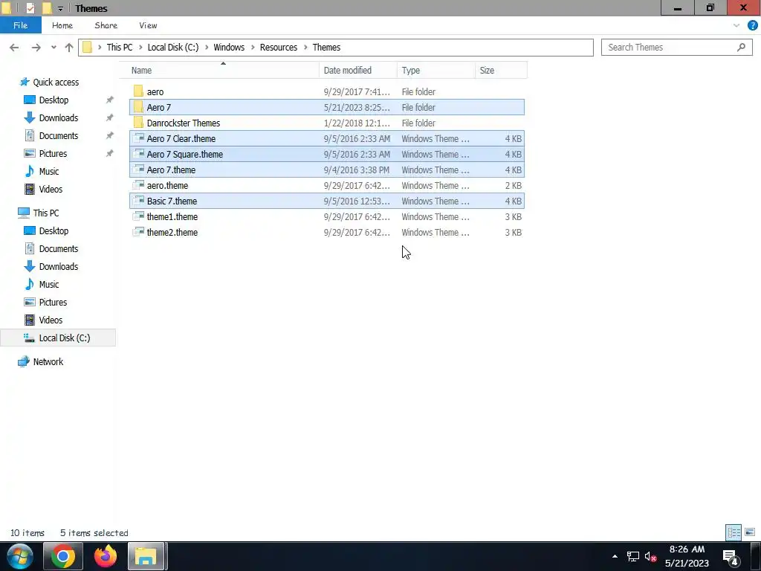Screen dimensions: 761x571
Task: Click Windows in the address path
Action: 229,47
